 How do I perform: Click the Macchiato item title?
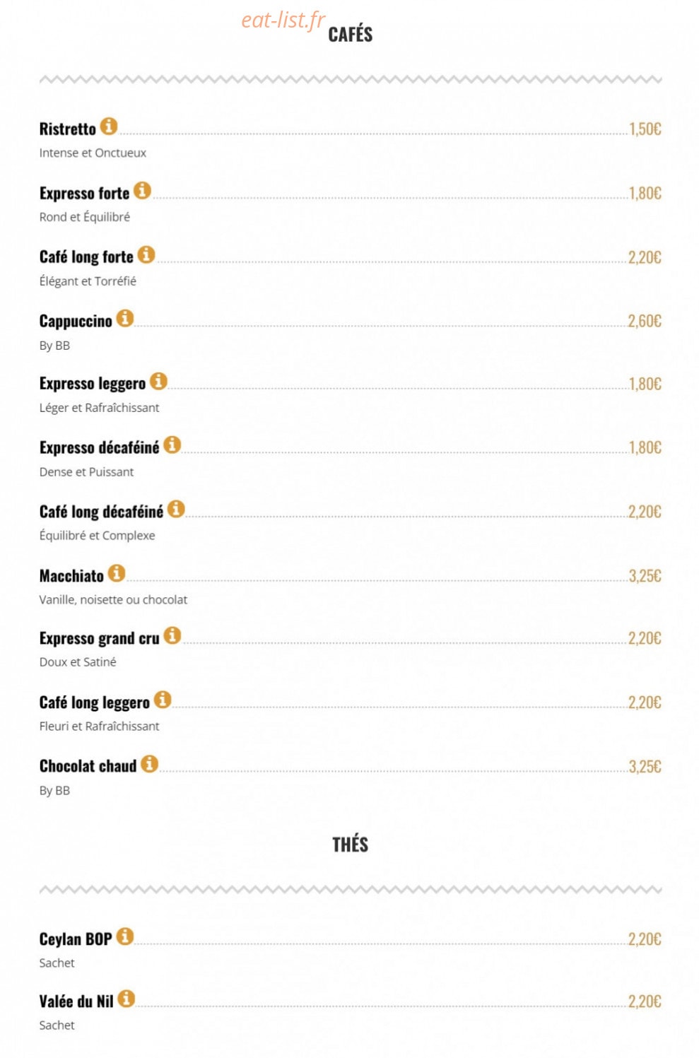pyautogui.click(x=71, y=576)
